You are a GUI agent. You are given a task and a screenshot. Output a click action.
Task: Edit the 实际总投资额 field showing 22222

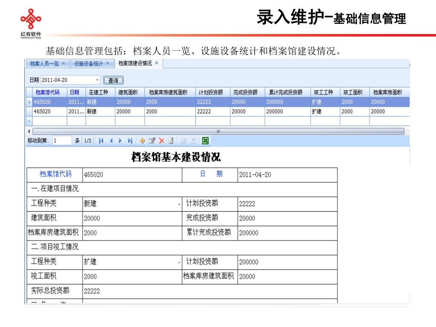tap(209, 291)
